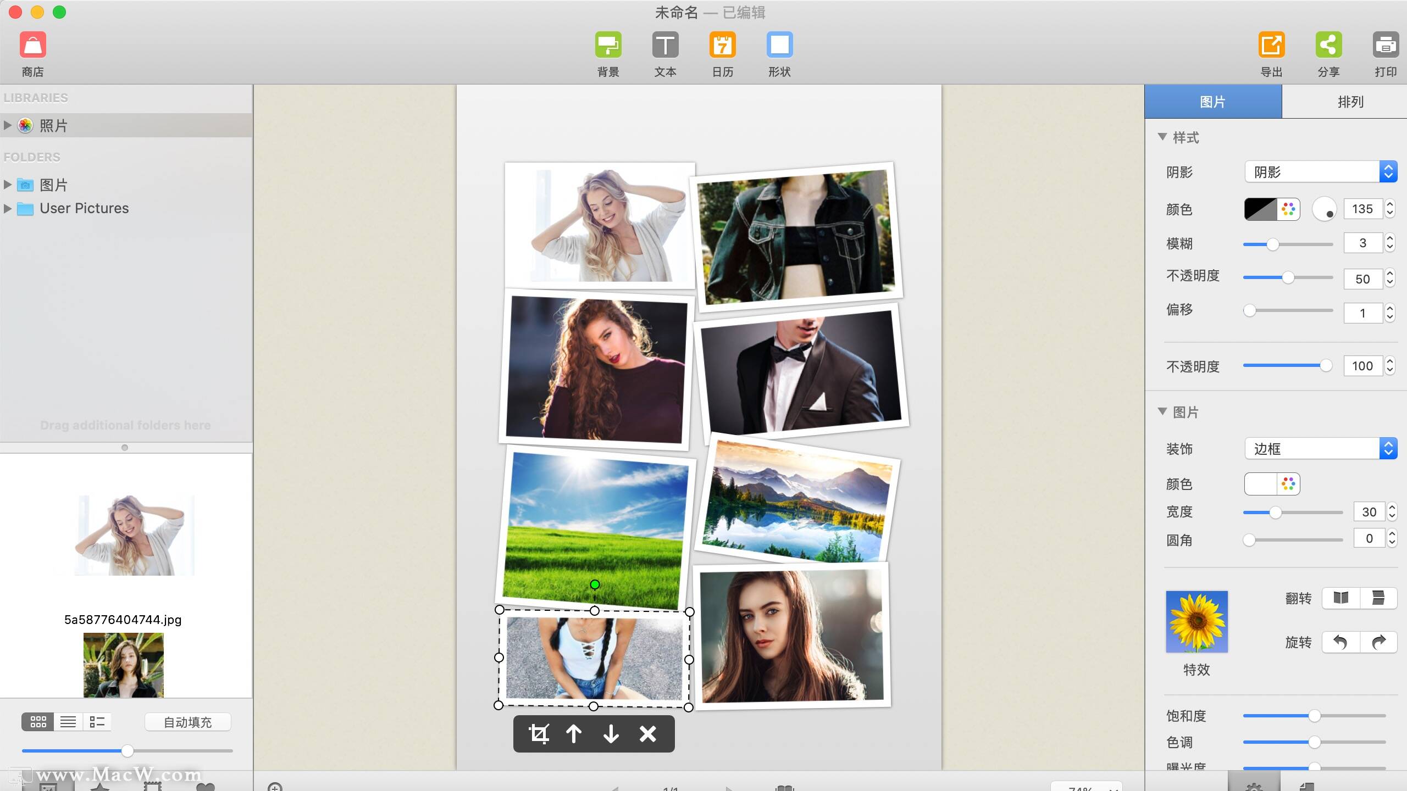Rotate the image counterclockwise
Viewport: 1407px width, 791px height.
point(1339,642)
